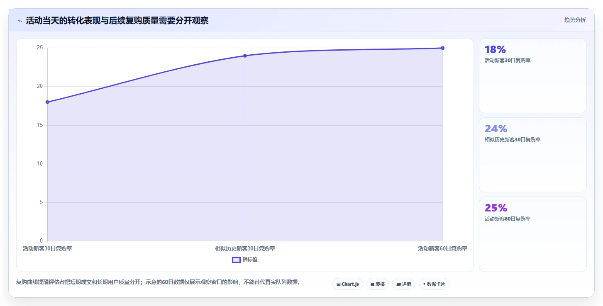Click the title 活动当天的转化表现与后续复购质量需要分开观察
This screenshot has width=603, height=306.
click(x=117, y=21)
